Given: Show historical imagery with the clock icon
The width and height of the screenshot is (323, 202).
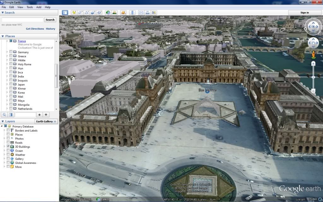Looking at the screenshot, I should pos(108,13).
